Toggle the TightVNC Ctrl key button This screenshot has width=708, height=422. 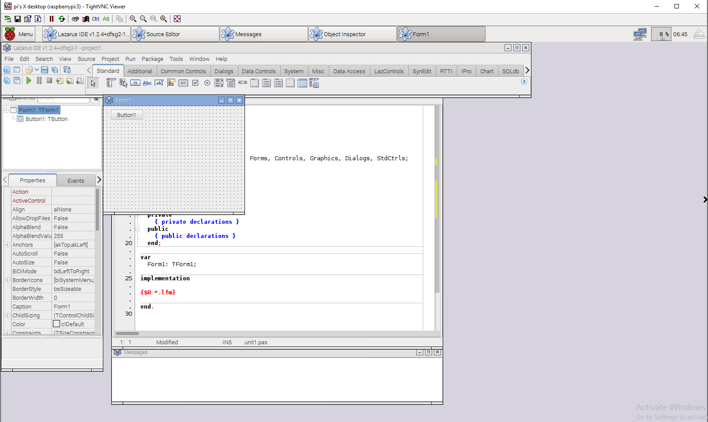(96, 19)
